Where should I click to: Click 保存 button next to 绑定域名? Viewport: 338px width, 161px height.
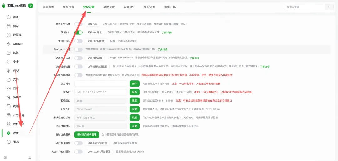(x=135, y=83)
